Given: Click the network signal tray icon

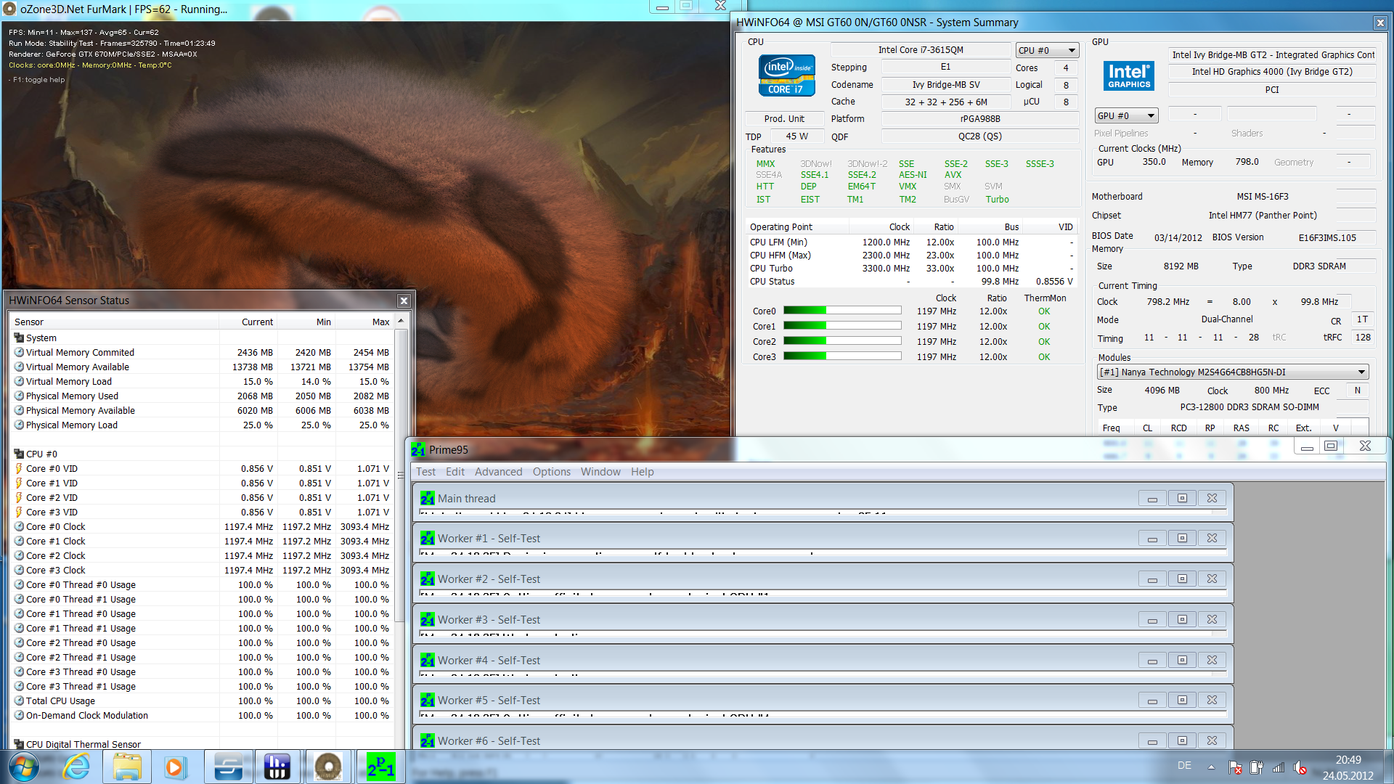Looking at the screenshot, I should 1279,767.
